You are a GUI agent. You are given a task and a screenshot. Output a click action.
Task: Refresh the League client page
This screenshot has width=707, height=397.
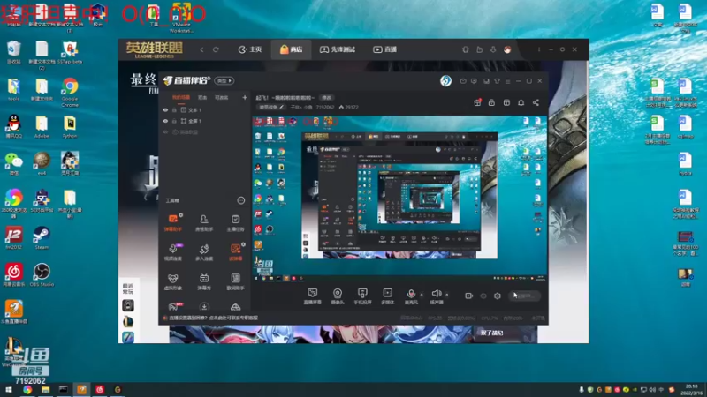[x=216, y=49]
